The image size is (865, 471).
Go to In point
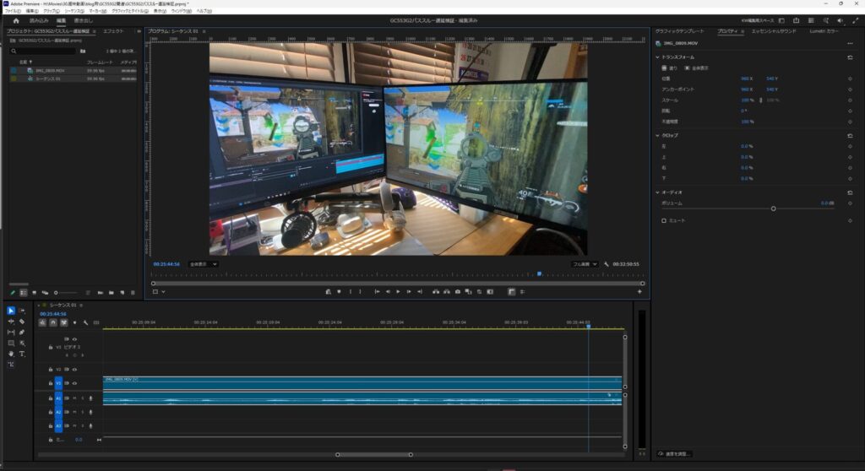coord(377,292)
